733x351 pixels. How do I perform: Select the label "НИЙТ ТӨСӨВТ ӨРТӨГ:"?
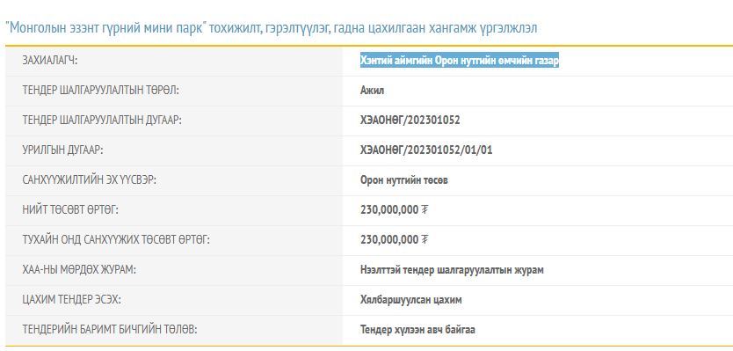(70, 210)
